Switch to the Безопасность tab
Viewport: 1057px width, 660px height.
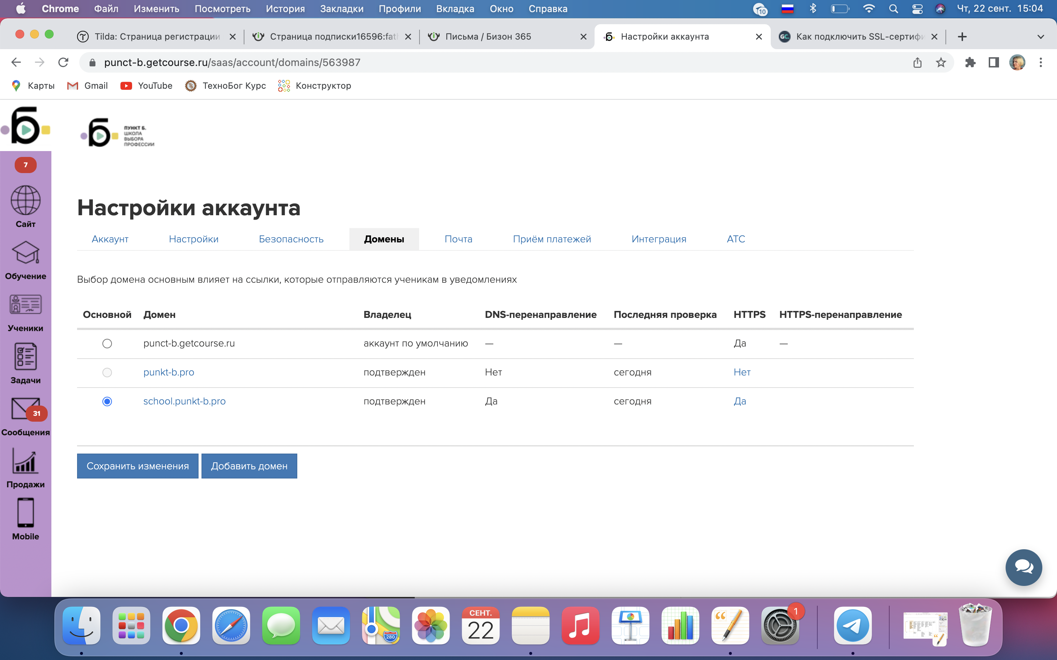tap(291, 239)
